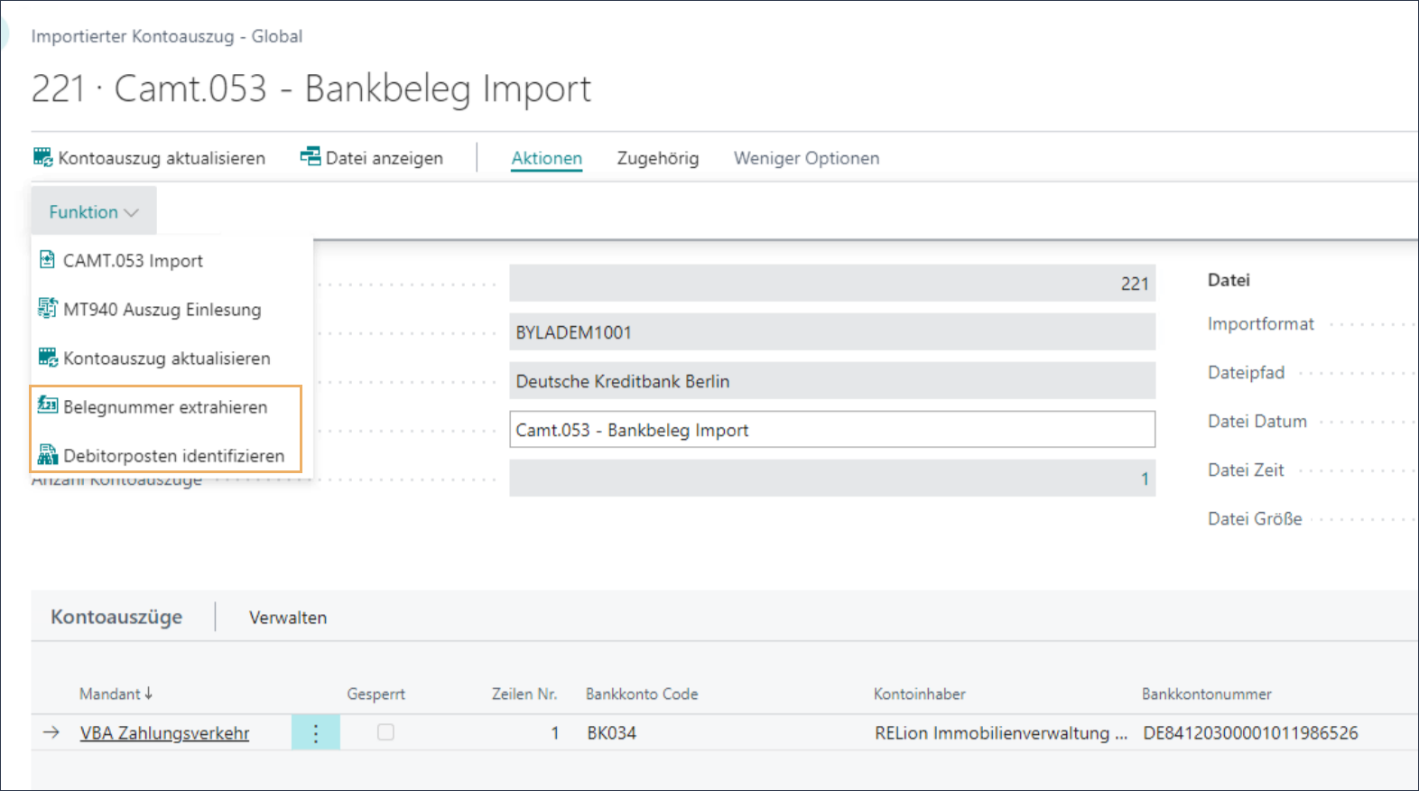Open Verwalten in the Kontoauszüge section
The width and height of the screenshot is (1419, 791).
pos(288,618)
